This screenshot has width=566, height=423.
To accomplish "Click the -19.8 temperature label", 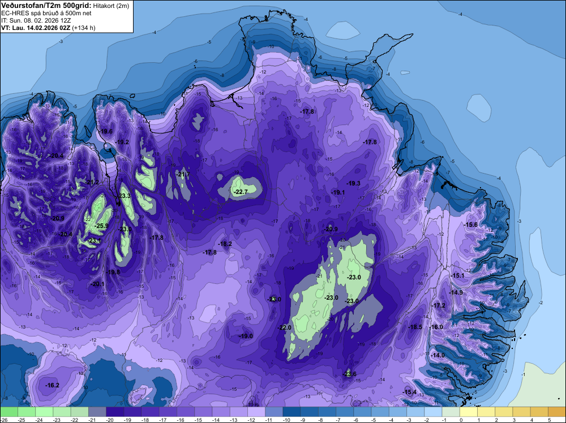I will click(x=113, y=272).
